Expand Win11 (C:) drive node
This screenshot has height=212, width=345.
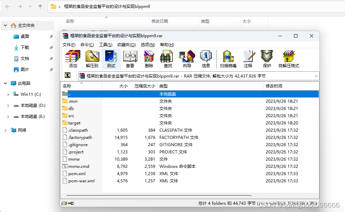8,94
